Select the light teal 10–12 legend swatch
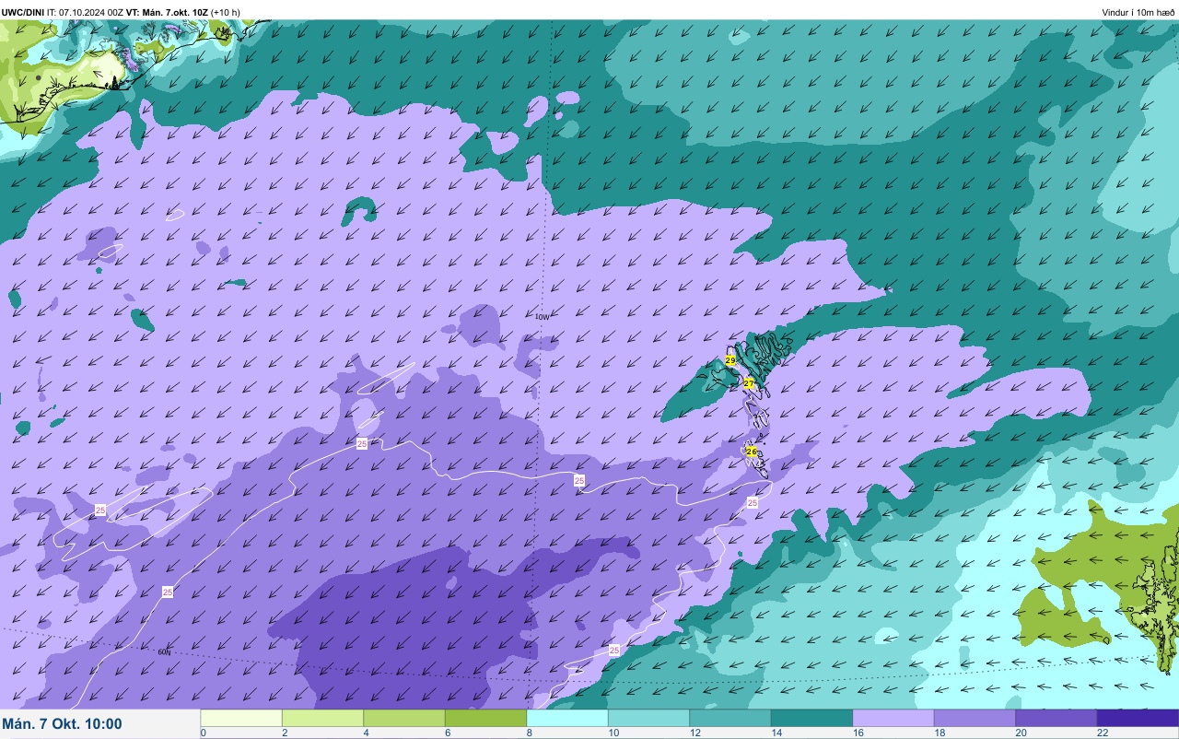The height and width of the screenshot is (739, 1179). point(648,718)
